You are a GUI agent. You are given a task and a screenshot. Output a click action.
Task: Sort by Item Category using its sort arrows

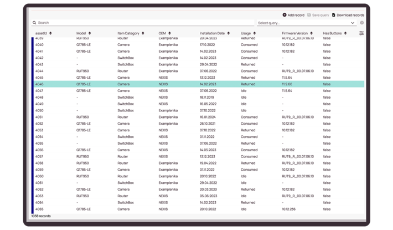coord(143,33)
